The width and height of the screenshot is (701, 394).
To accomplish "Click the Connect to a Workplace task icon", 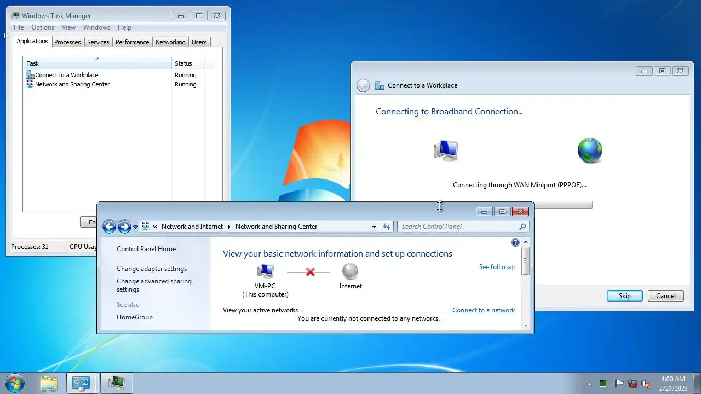I will 30,75.
